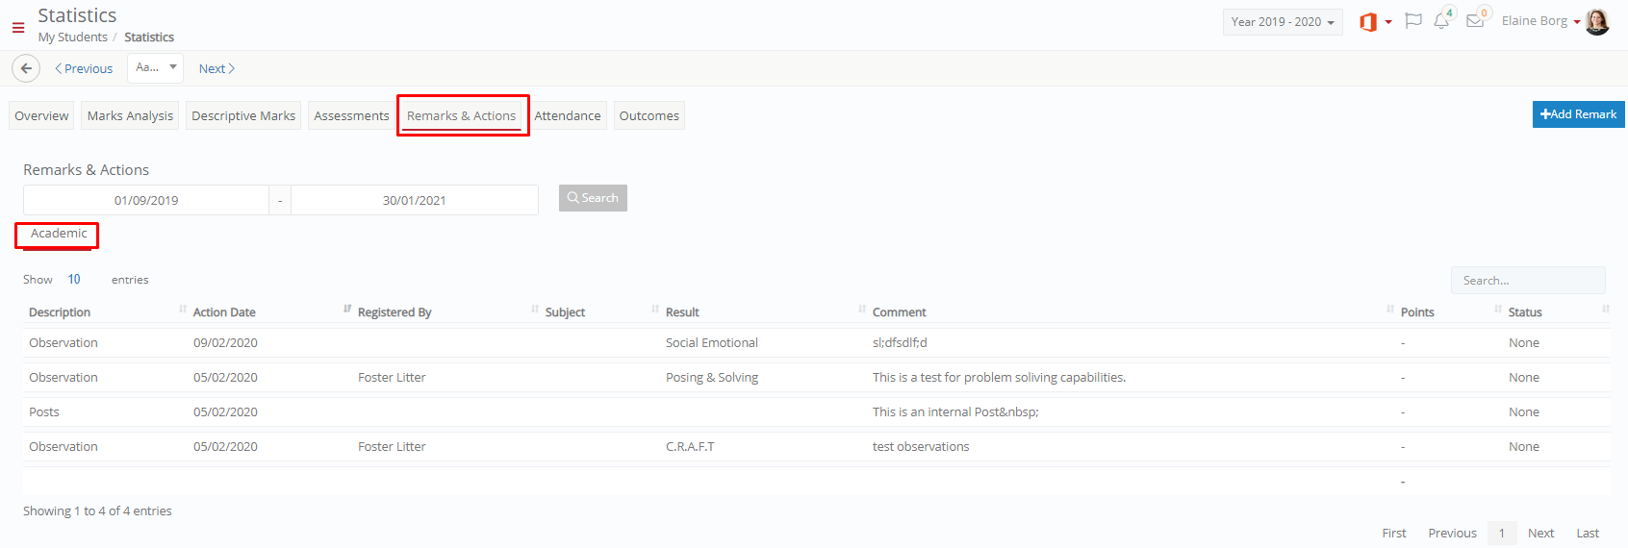1628x548 pixels.
Task: Click the back arrow circle button
Action: coord(26,68)
